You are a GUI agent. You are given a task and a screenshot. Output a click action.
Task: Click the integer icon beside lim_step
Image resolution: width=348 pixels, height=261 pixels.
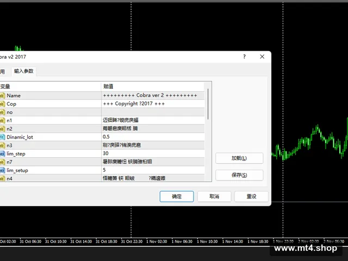pyautogui.click(x=2, y=153)
